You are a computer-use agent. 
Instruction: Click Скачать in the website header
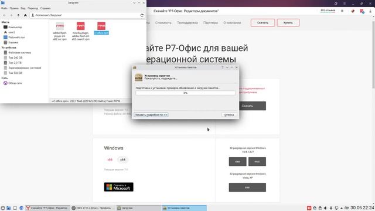(x=262, y=23)
